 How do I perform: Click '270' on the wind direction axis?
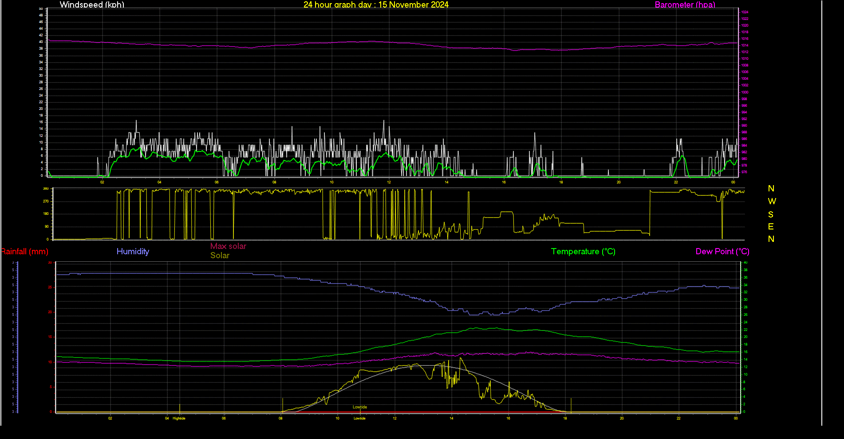46,201
